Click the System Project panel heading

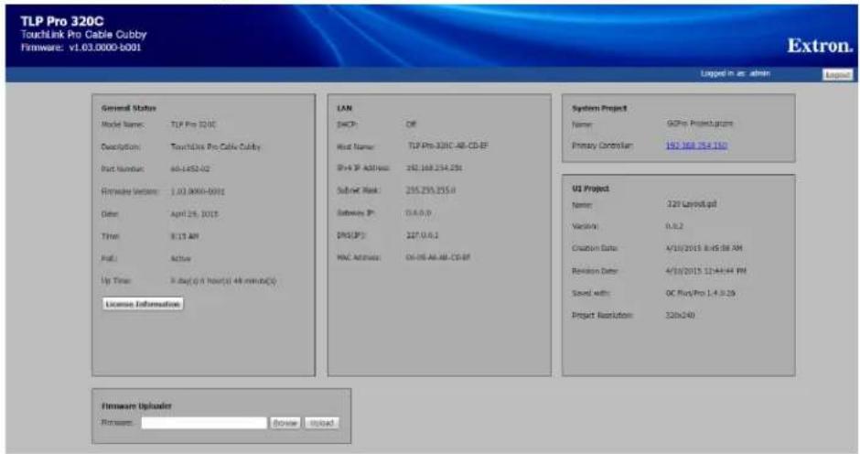point(599,108)
